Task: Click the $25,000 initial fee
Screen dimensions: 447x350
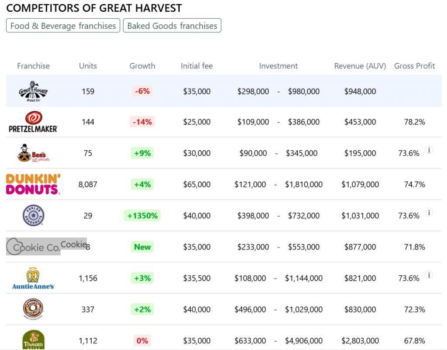Action: pyautogui.click(x=197, y=122)
